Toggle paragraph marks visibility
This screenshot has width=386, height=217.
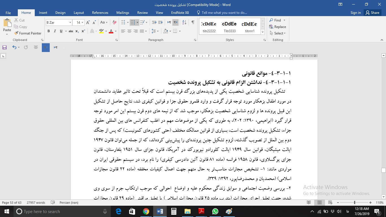coord(193,22)
